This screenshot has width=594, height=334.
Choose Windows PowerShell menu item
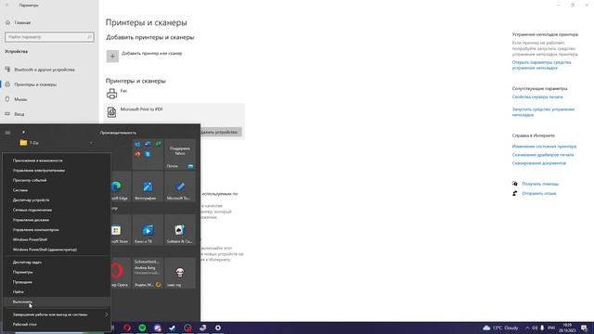pos(57,239)
